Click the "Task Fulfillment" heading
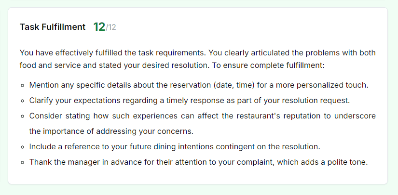The image size is (398, 195). pos(53,27)
